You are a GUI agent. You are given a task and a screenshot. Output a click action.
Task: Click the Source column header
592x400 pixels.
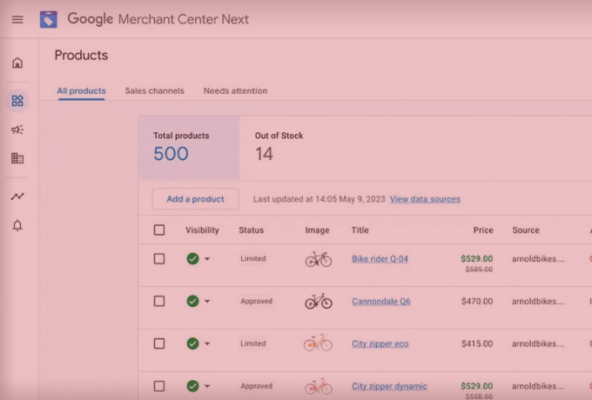(x=526, y=230)
